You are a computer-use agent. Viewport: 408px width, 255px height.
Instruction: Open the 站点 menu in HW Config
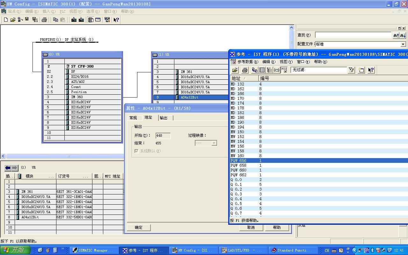click(x=14, y=11)
